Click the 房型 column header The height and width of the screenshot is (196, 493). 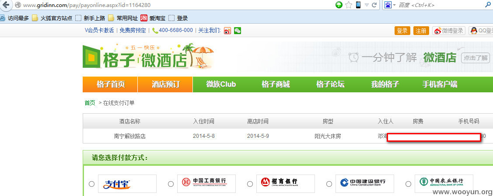click(x=328, y=122)
